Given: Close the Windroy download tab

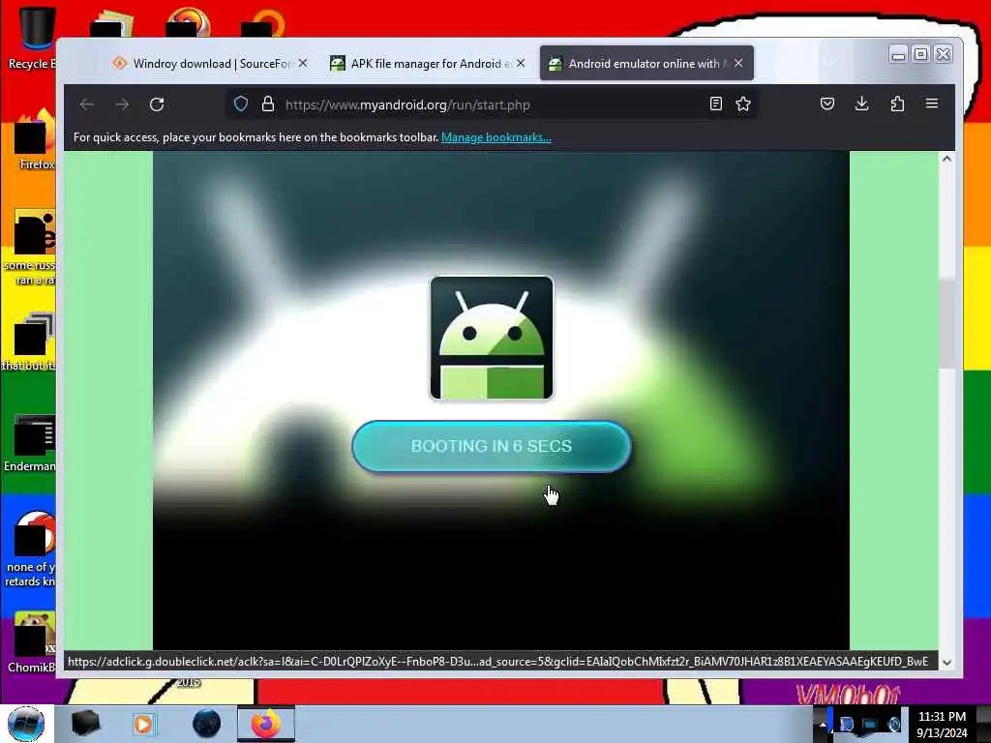Looking at the screenshot, I should tap(303, 63).
